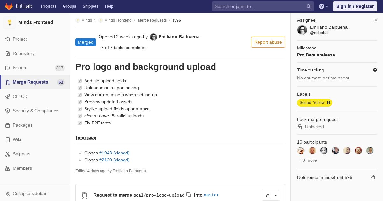
Task: Toggle the 'Fix E2E tests' checkbox
Action: (80, 123)
